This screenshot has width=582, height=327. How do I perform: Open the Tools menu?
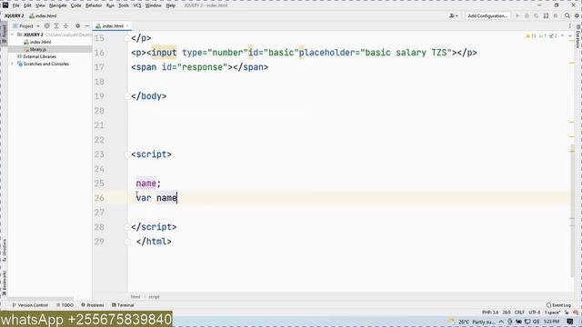[124, 5]
